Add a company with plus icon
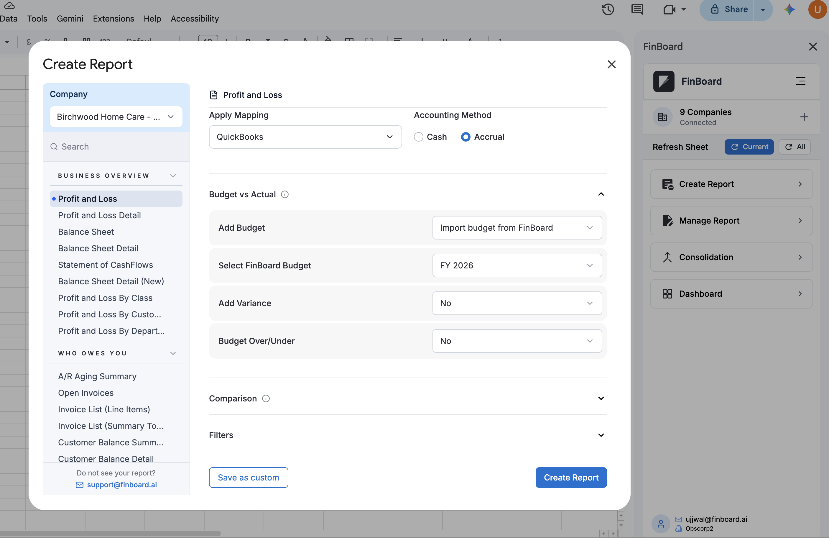The height and width of the screenshot is (538, 829). 804,117
